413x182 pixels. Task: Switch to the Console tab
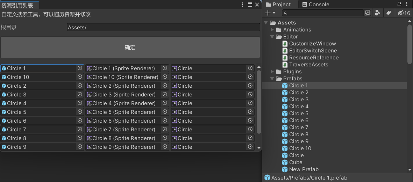pyautogui.click(x=315, y=5)
